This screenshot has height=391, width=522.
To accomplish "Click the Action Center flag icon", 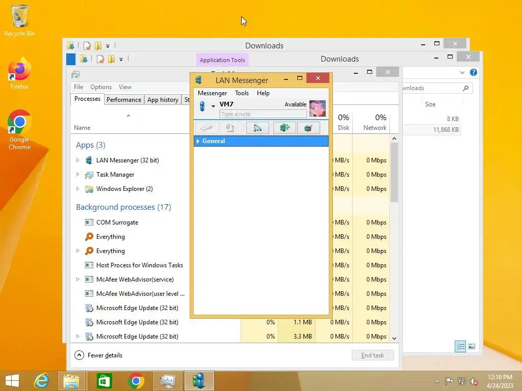I will (x=449, y=381).
